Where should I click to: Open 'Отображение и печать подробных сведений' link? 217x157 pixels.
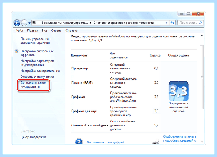[180, 140]
